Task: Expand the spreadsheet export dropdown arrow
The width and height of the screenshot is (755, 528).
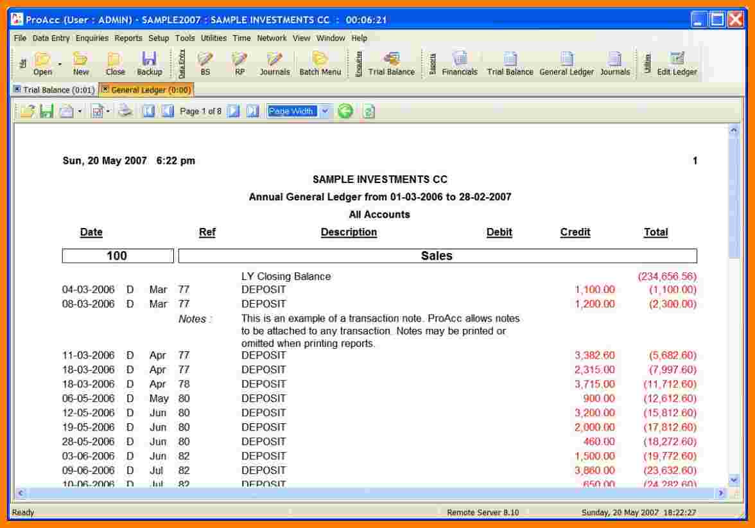Action: 108,111
